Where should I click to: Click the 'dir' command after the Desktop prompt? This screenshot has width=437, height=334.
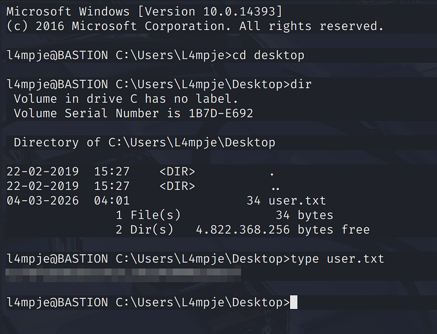coord(301,85)
